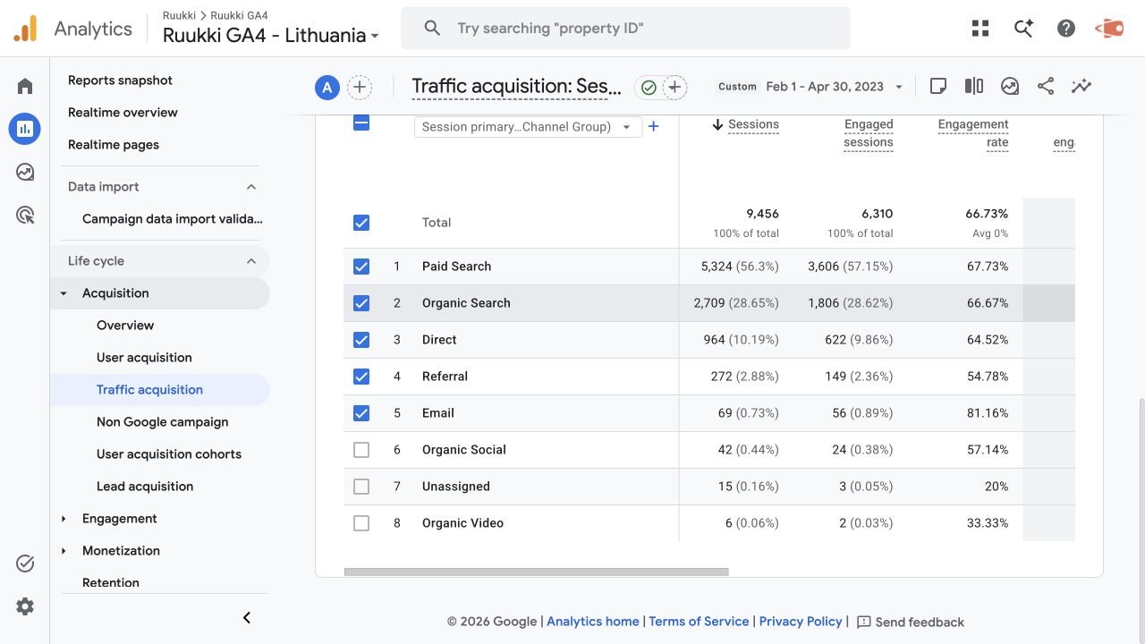Open the account avatar icon

[x=1109, y=29]
